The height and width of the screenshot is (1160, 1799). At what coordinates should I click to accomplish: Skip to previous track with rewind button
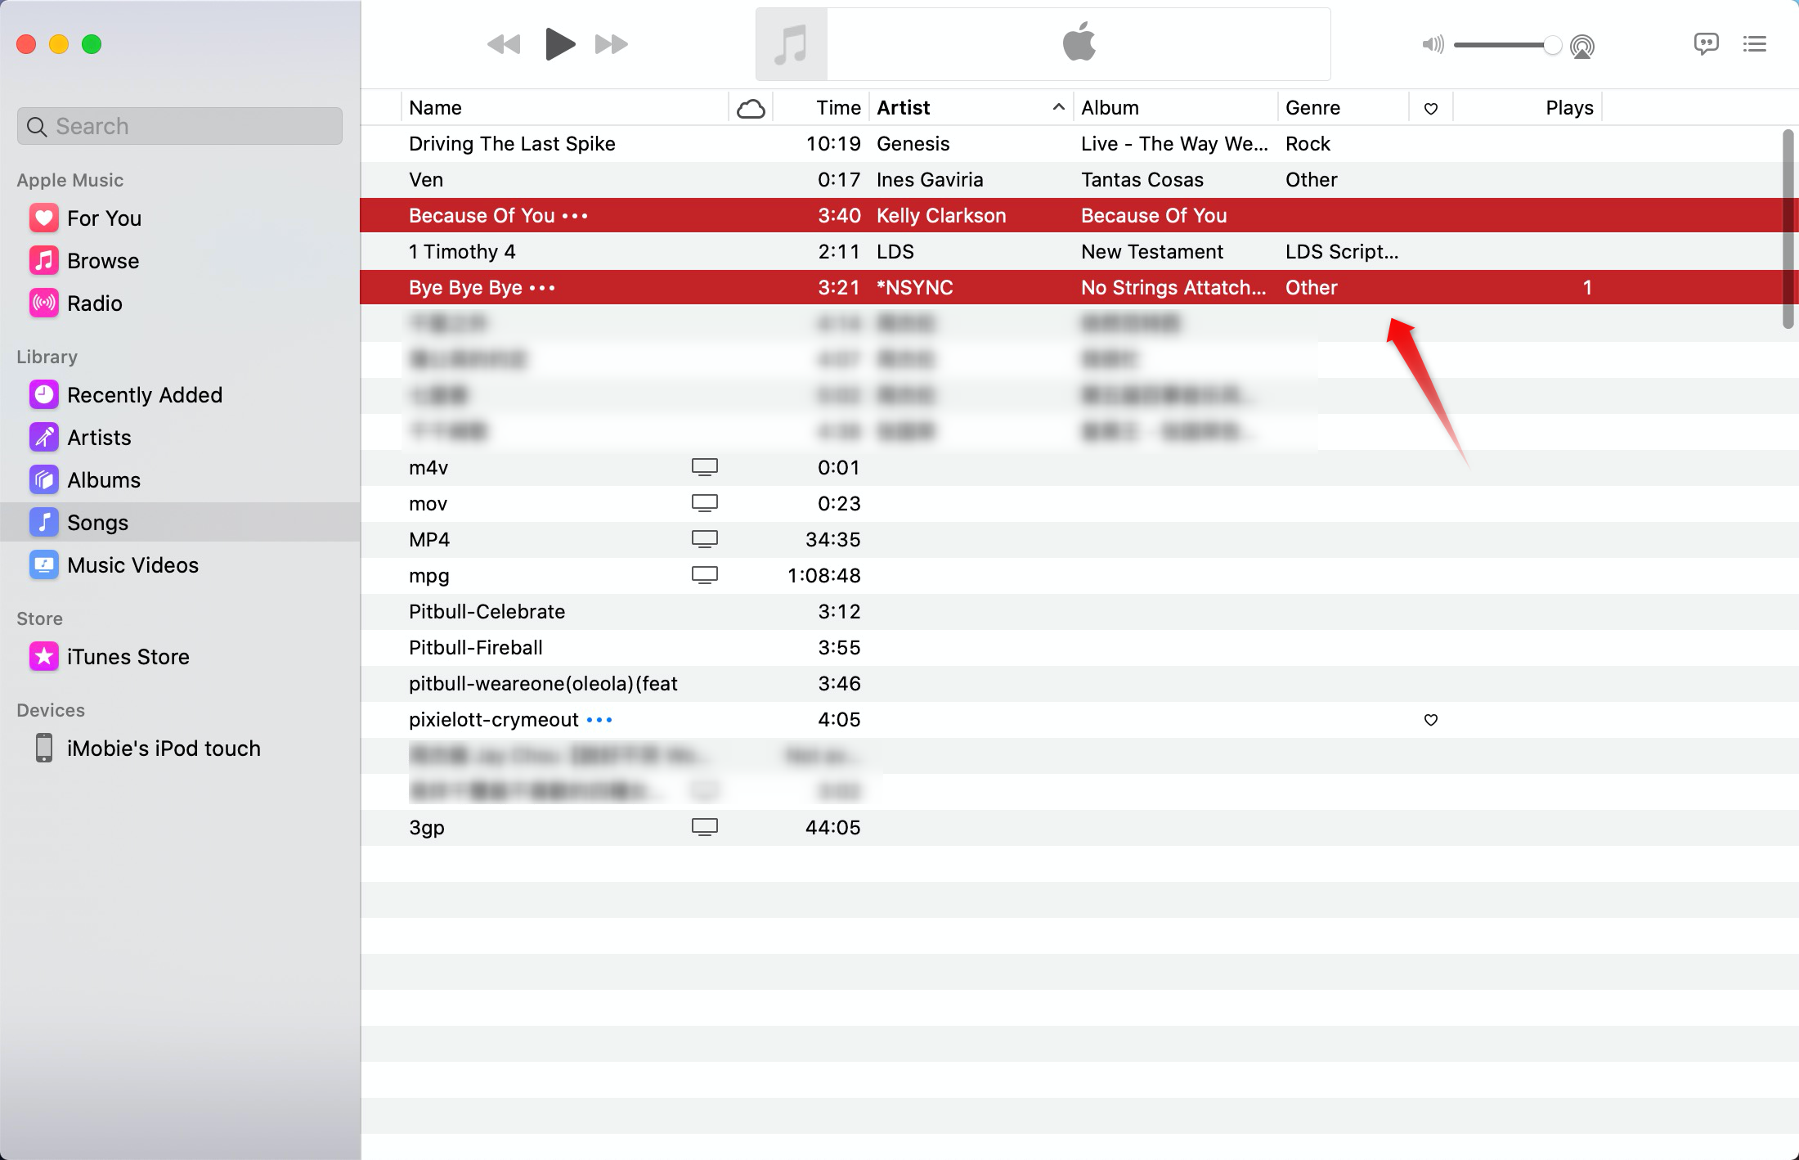tap(504, 44)
